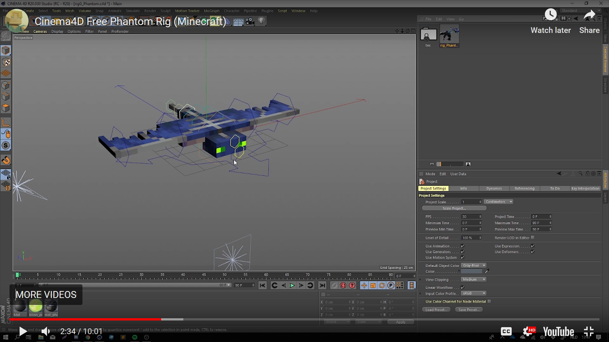This screenshot has height=342, width=609.
Task: Toggle the Autokeying button
Action: pos(343,285)
